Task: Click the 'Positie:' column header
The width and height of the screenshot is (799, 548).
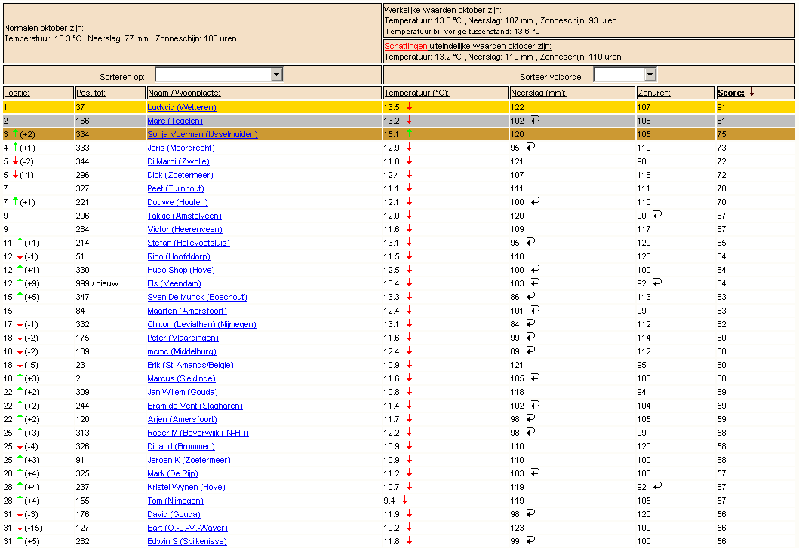Action: tap(17, 93)
